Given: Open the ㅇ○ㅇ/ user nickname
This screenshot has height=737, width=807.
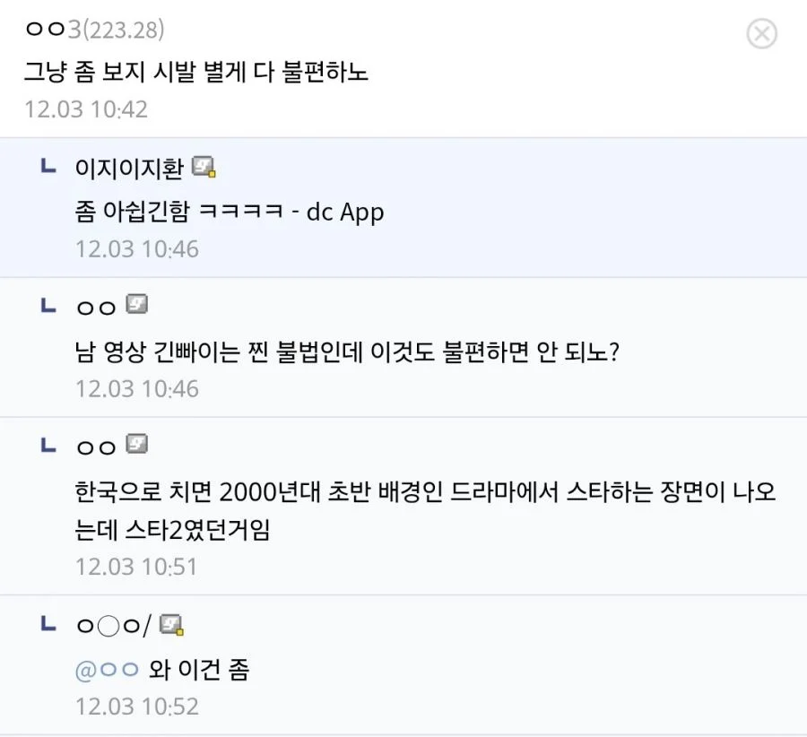Looking at the screenshot, I should coord(114,626).
